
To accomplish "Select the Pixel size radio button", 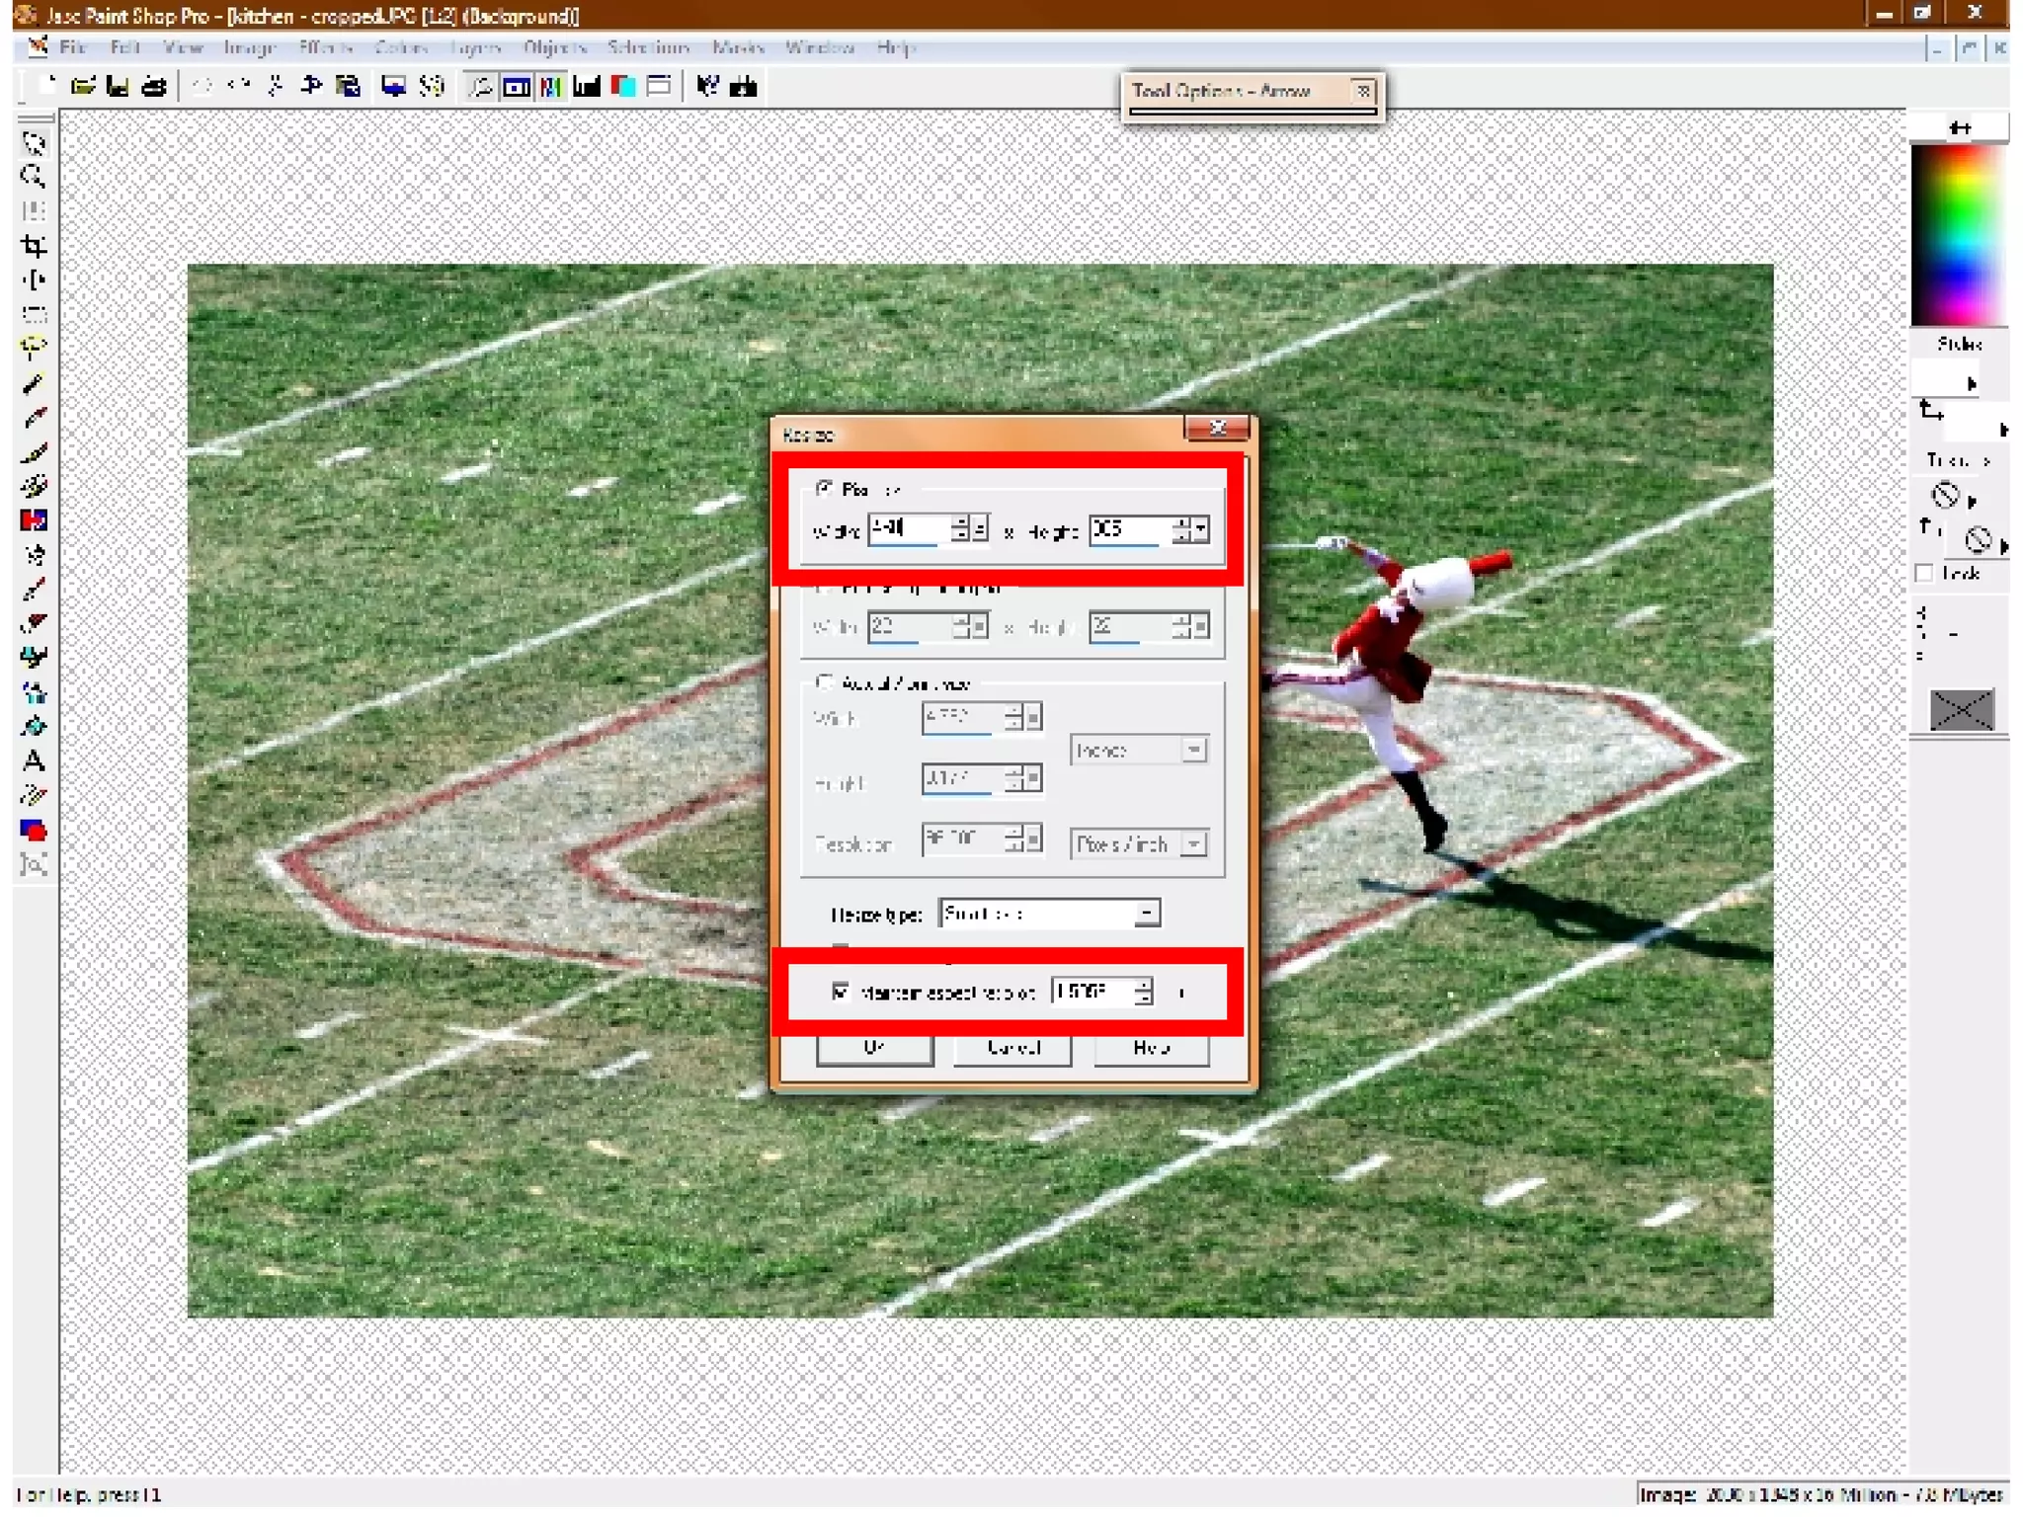I will coord(825,488).
